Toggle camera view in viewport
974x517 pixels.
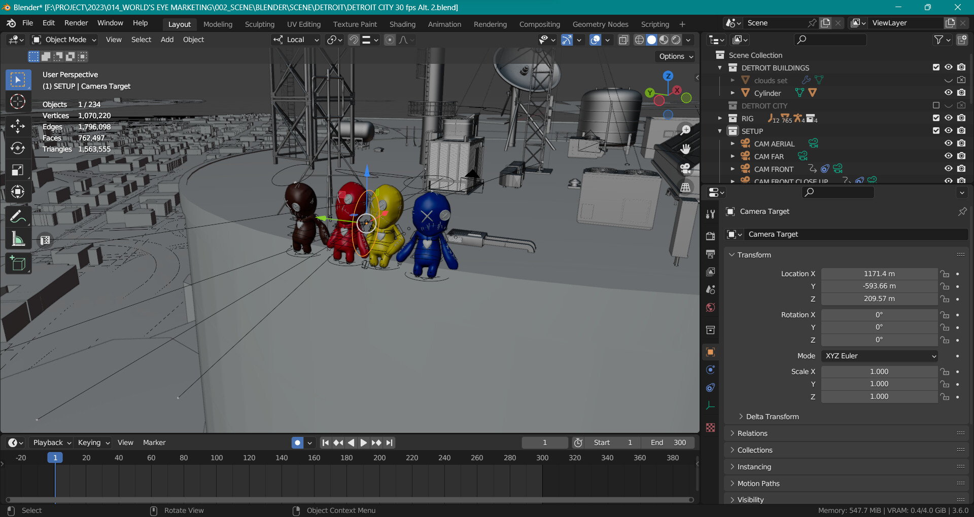click(685, 168)
